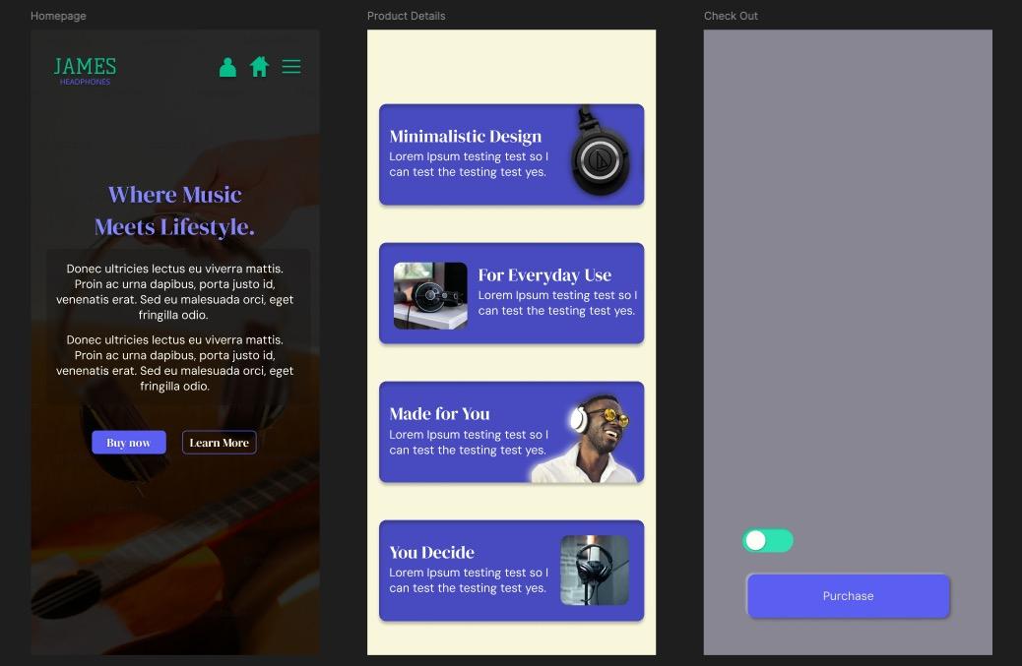Click the Learn More button

tap(219, 443)
